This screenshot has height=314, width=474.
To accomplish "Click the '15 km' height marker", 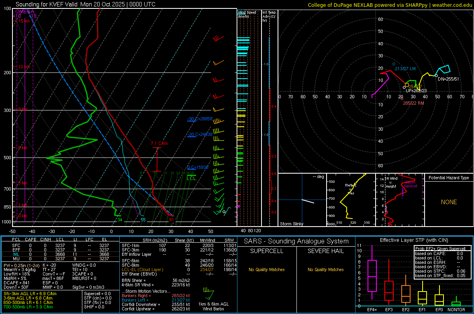I will (x=24, y=21).
